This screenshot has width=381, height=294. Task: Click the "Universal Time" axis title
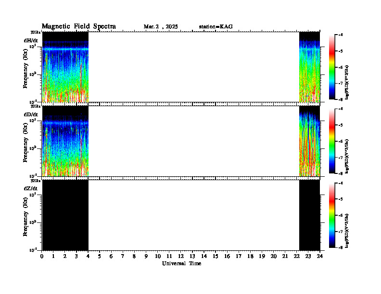[181, 263]
